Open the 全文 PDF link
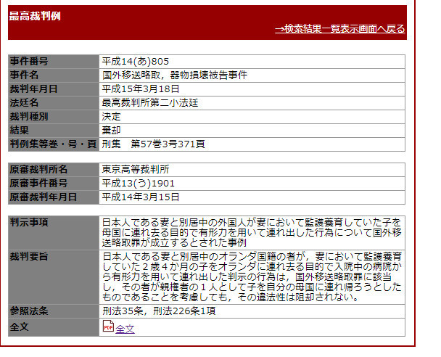Screen dimensions: 441x357 click(125, 329)
